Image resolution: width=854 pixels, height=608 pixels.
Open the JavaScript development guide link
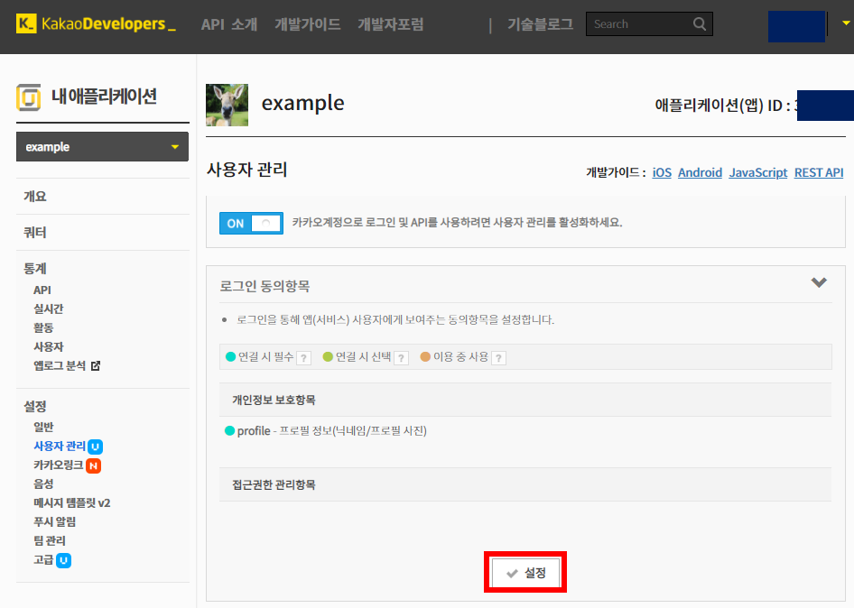click(758, 172)
